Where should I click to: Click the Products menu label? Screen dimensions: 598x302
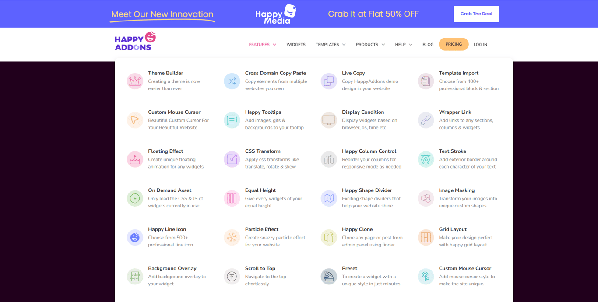(x=367, y=45)
